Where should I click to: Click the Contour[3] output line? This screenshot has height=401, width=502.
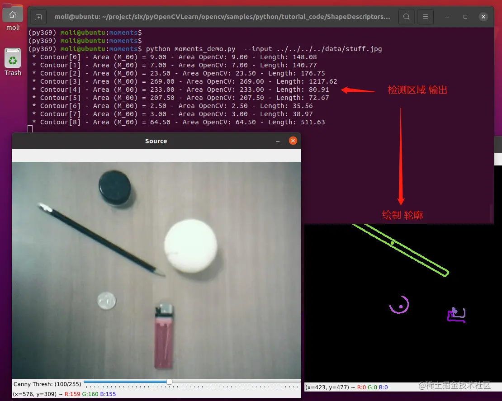tap(185, 82)
